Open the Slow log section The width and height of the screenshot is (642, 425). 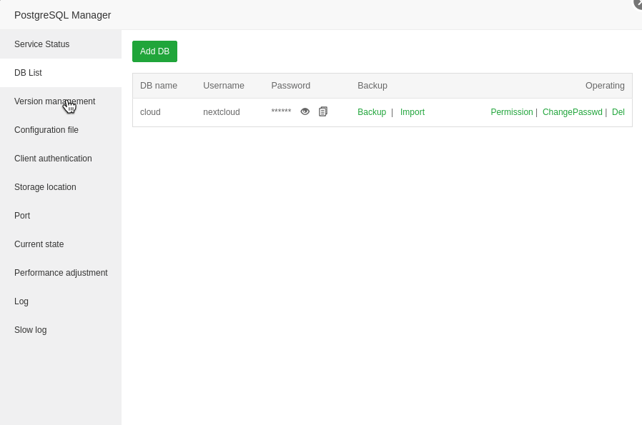(x=61, y=331)
